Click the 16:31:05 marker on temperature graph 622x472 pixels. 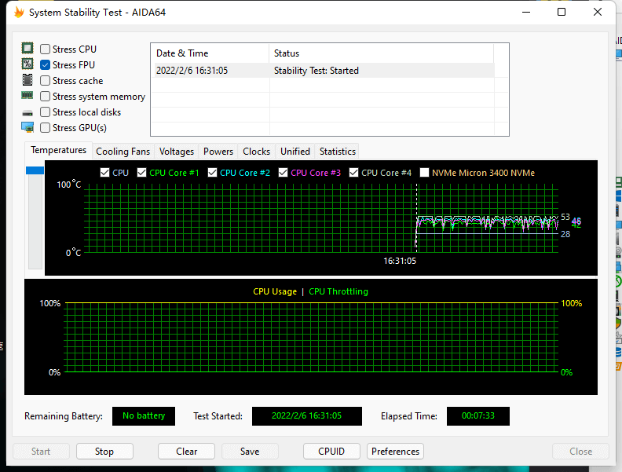coord(400,261)
